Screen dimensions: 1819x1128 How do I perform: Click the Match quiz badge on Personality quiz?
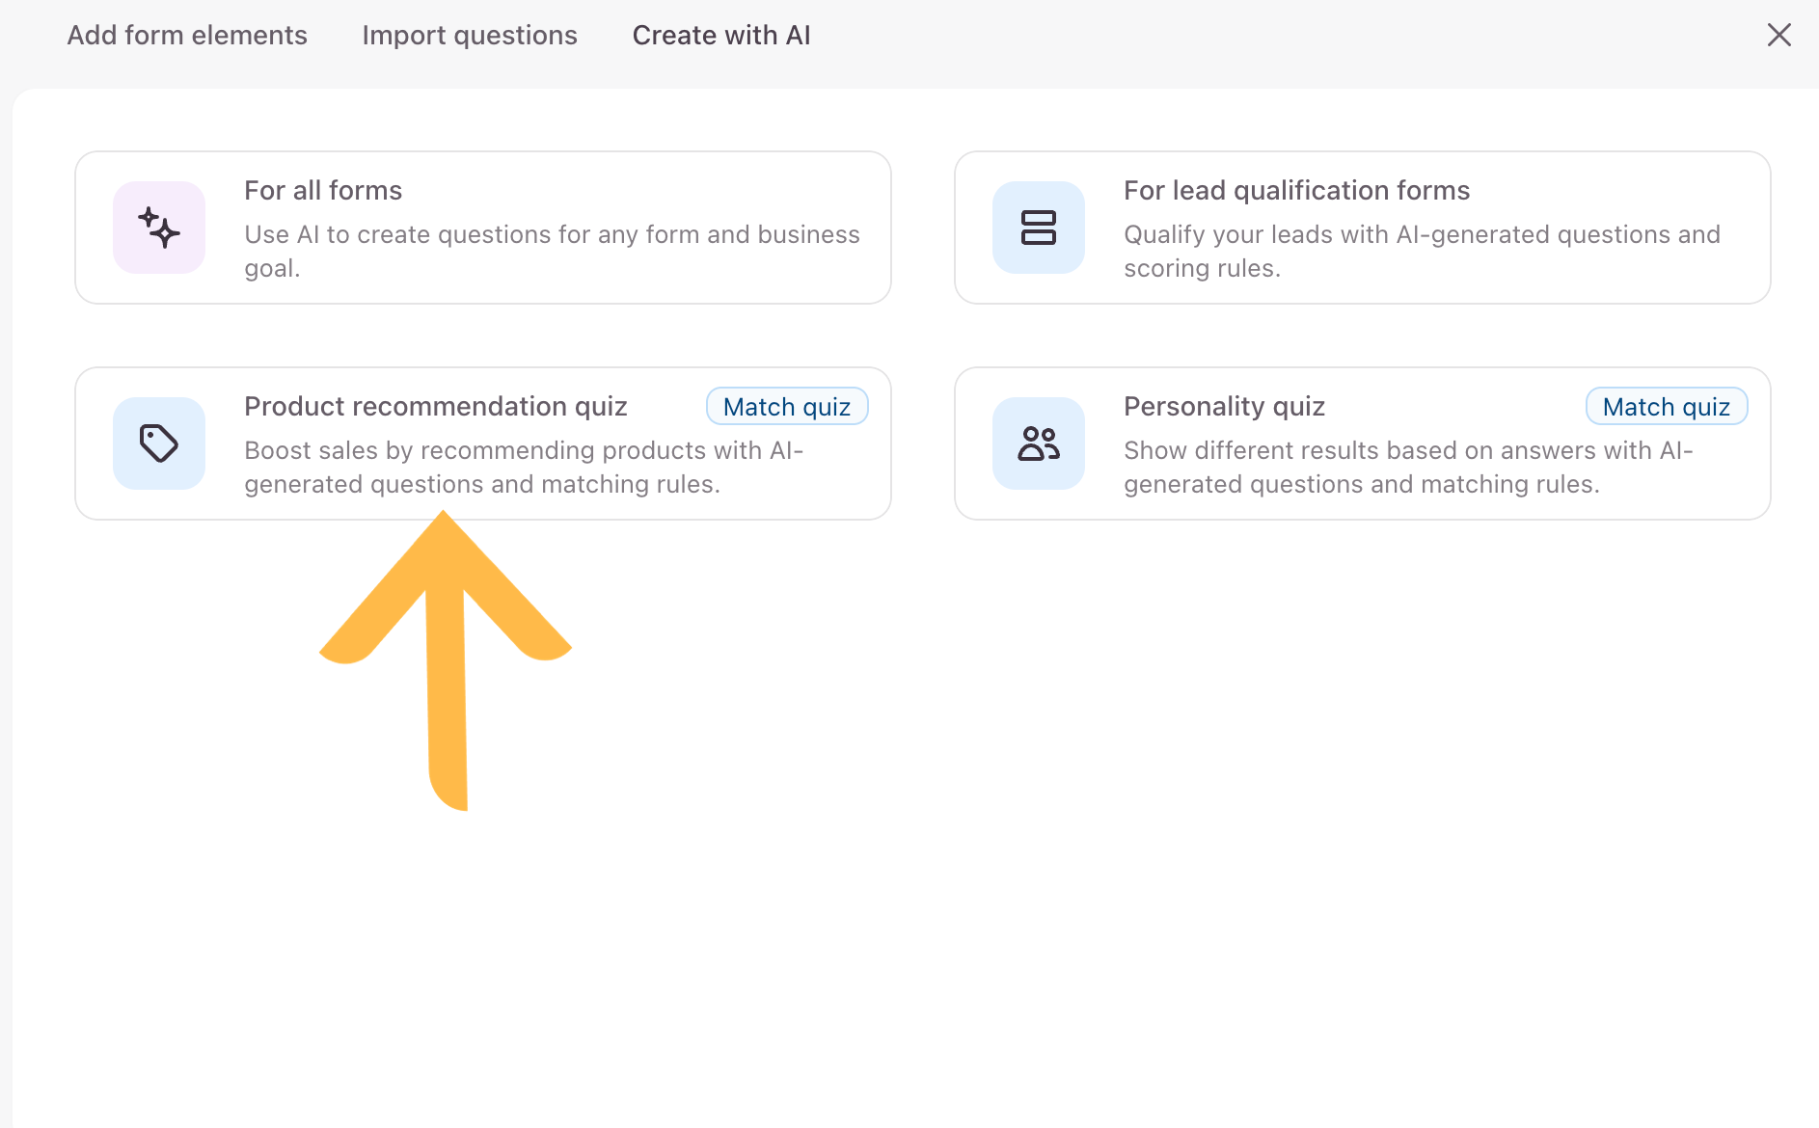coord(1667,406)
